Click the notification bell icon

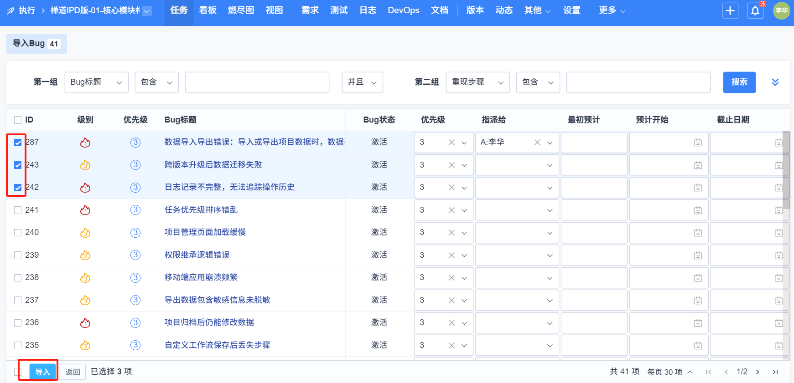[755, 10]
